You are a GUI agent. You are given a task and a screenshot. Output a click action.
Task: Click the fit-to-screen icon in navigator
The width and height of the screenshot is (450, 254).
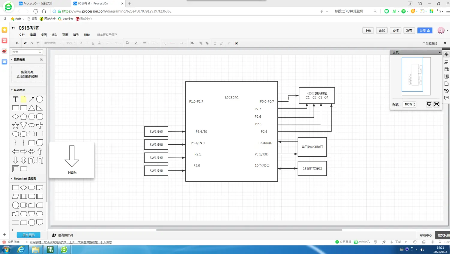436,104
